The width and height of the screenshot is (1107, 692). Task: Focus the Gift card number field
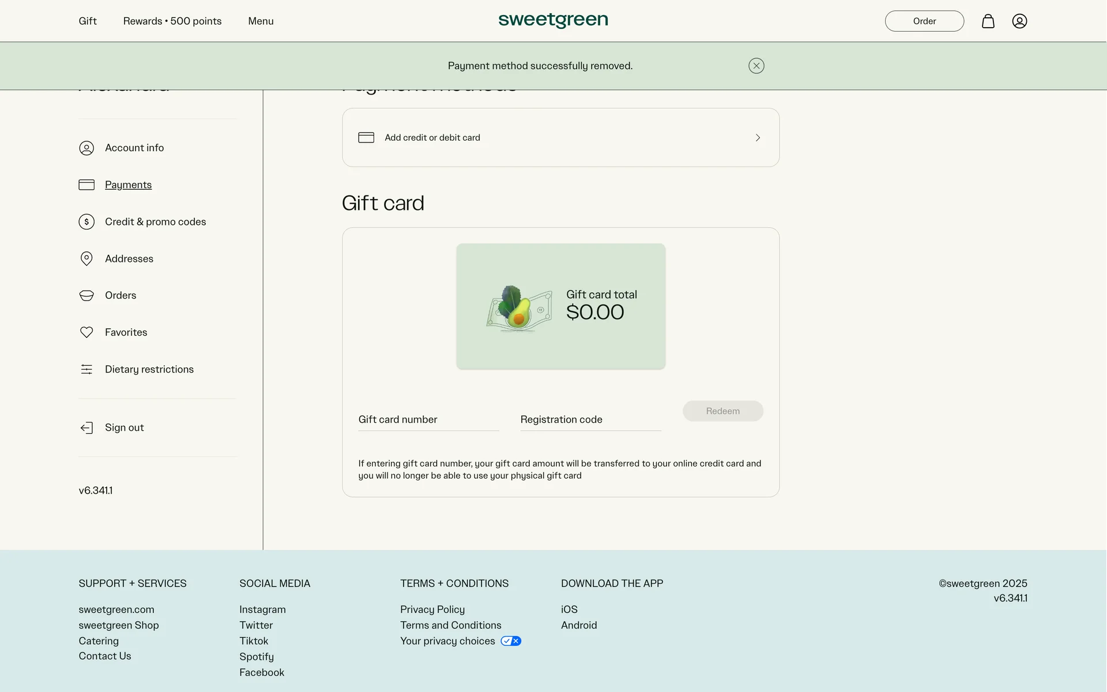click(x=428, y=419)
